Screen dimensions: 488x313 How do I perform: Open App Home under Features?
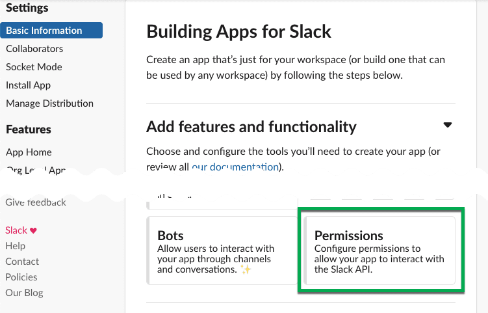(29, 152)
